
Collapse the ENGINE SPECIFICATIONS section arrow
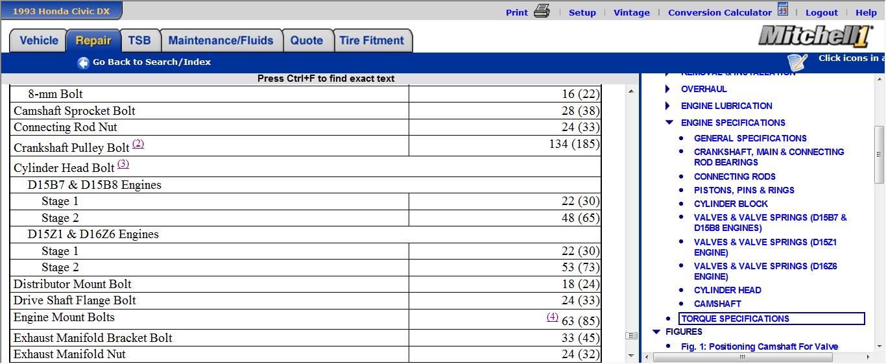[669, 122]
